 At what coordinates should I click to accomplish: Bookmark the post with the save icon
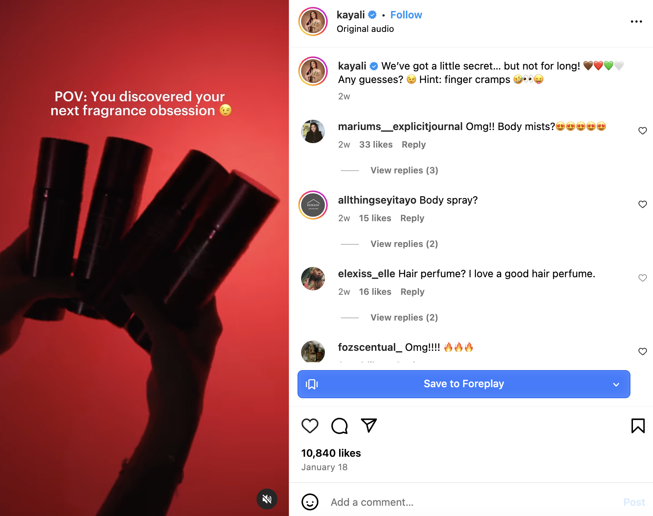[638, 426]
